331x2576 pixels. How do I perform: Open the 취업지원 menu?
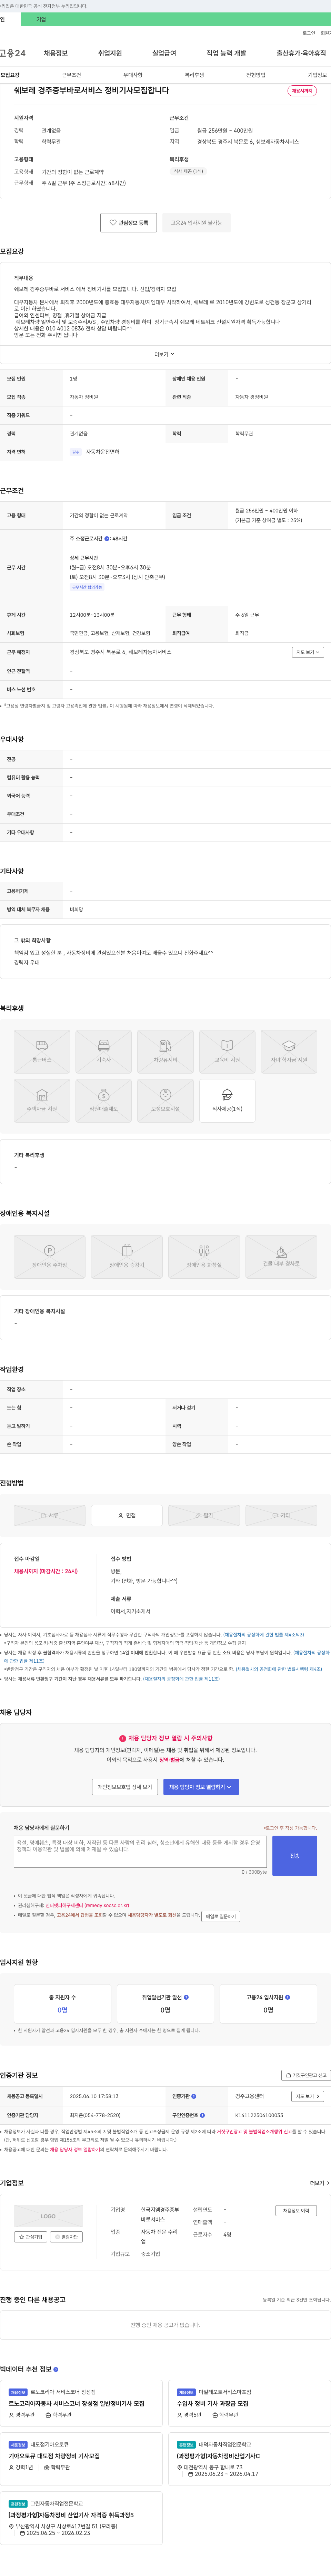click(x=110, y=53)
